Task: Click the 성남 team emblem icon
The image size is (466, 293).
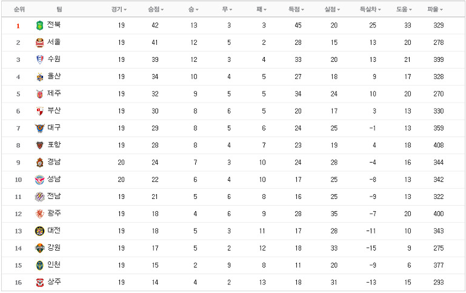Action: pos(39,180)
